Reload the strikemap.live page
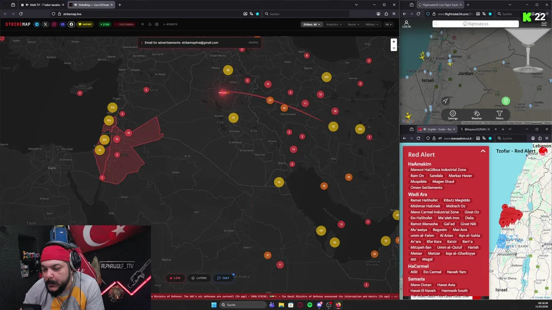The height and width of the screenshot is (310, 552). pyautogui.click(x=21, y=14)
